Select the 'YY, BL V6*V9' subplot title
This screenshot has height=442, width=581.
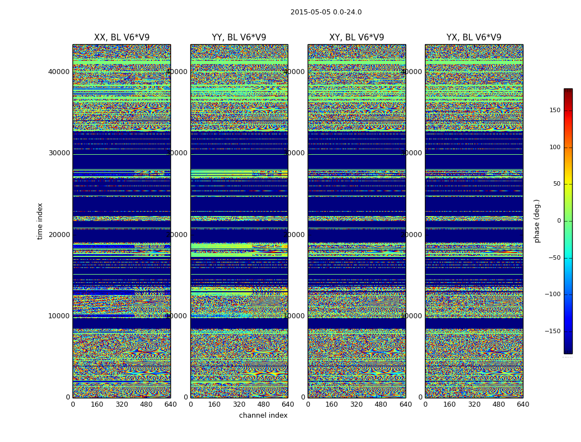[x=239, y=38]
